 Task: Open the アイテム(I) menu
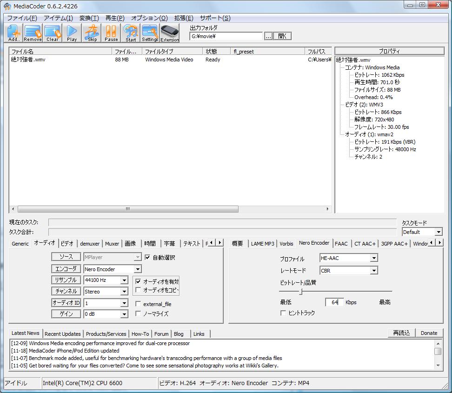[58, 18]
